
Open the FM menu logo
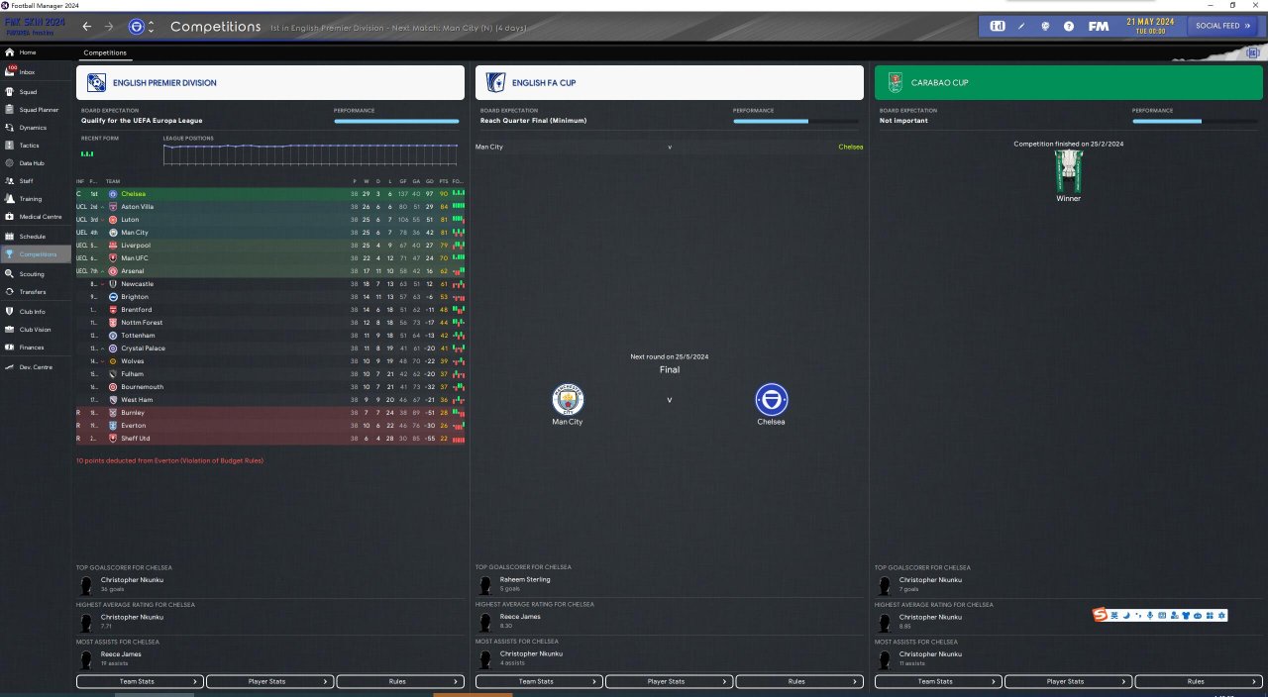[1099, 26]
